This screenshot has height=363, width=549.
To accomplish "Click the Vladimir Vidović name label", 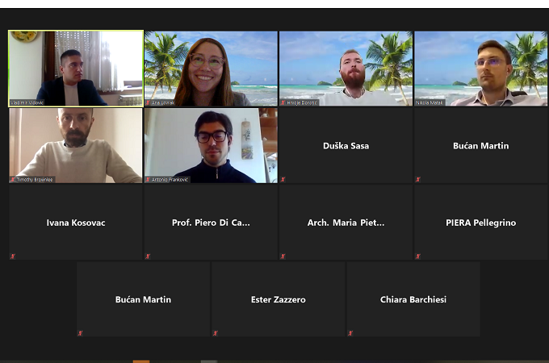I will pos(27,102).
